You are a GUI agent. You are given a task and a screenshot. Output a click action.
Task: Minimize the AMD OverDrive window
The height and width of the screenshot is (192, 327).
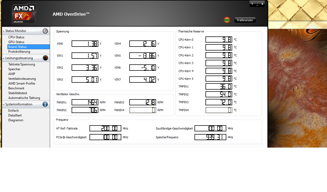click(257, 4)
